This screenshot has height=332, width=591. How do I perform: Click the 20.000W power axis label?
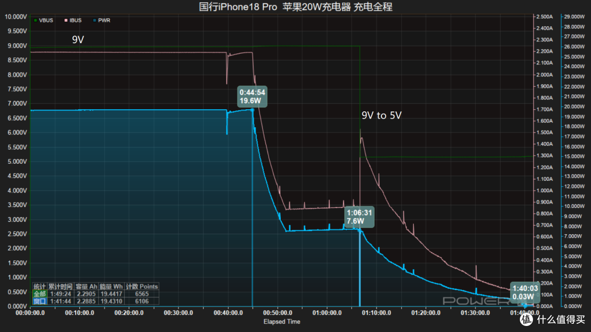click(574, 106)
